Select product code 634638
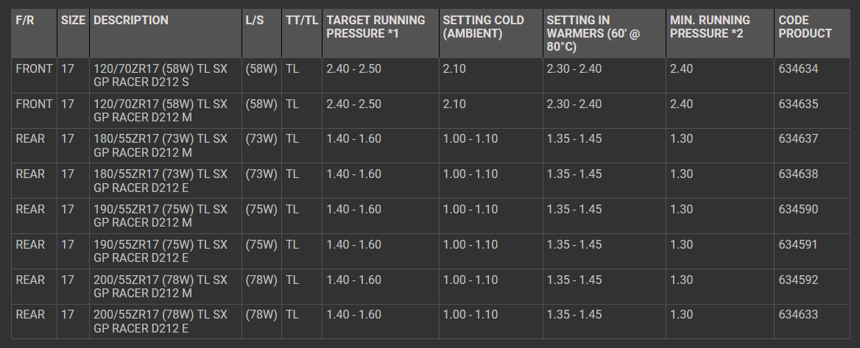Screen dimensions: 860x348 point(798,174)
